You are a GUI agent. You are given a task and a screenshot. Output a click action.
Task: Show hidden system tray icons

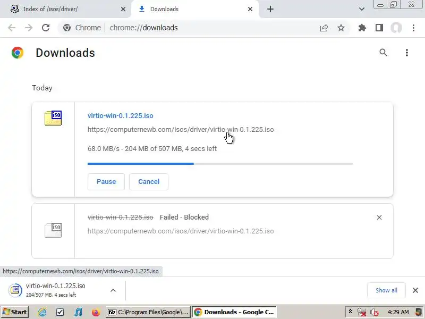350,312
